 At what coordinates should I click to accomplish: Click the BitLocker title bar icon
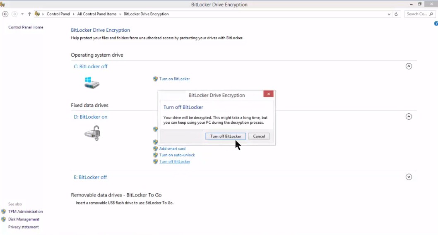[2, 4]
